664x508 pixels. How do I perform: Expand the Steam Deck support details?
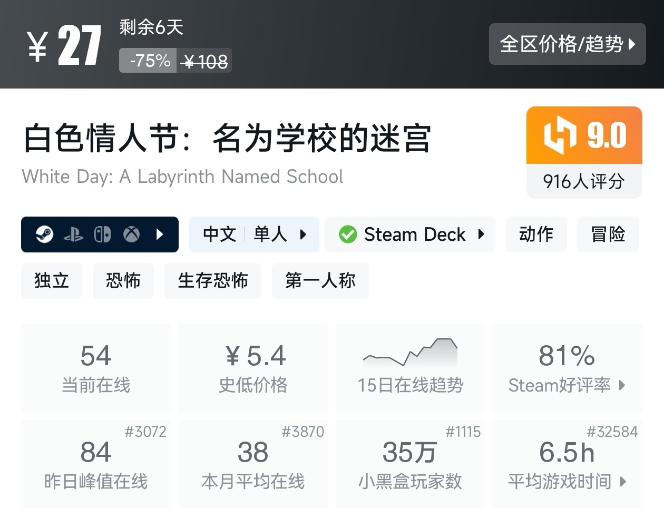tap(481, 234)
